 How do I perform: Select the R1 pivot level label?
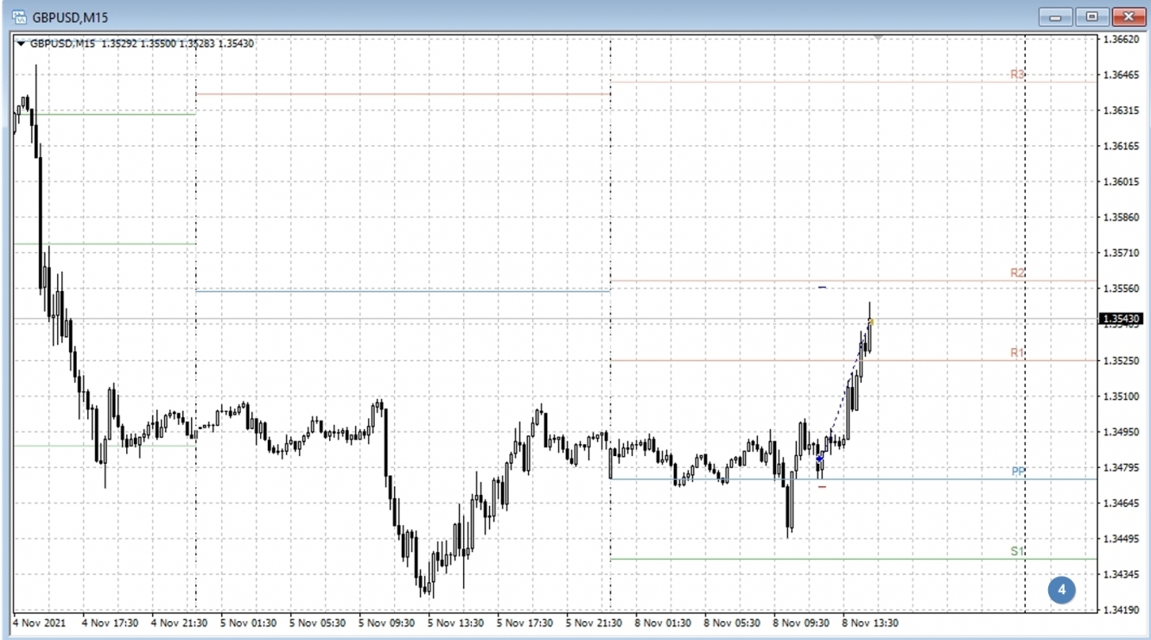click(1017, 353)
